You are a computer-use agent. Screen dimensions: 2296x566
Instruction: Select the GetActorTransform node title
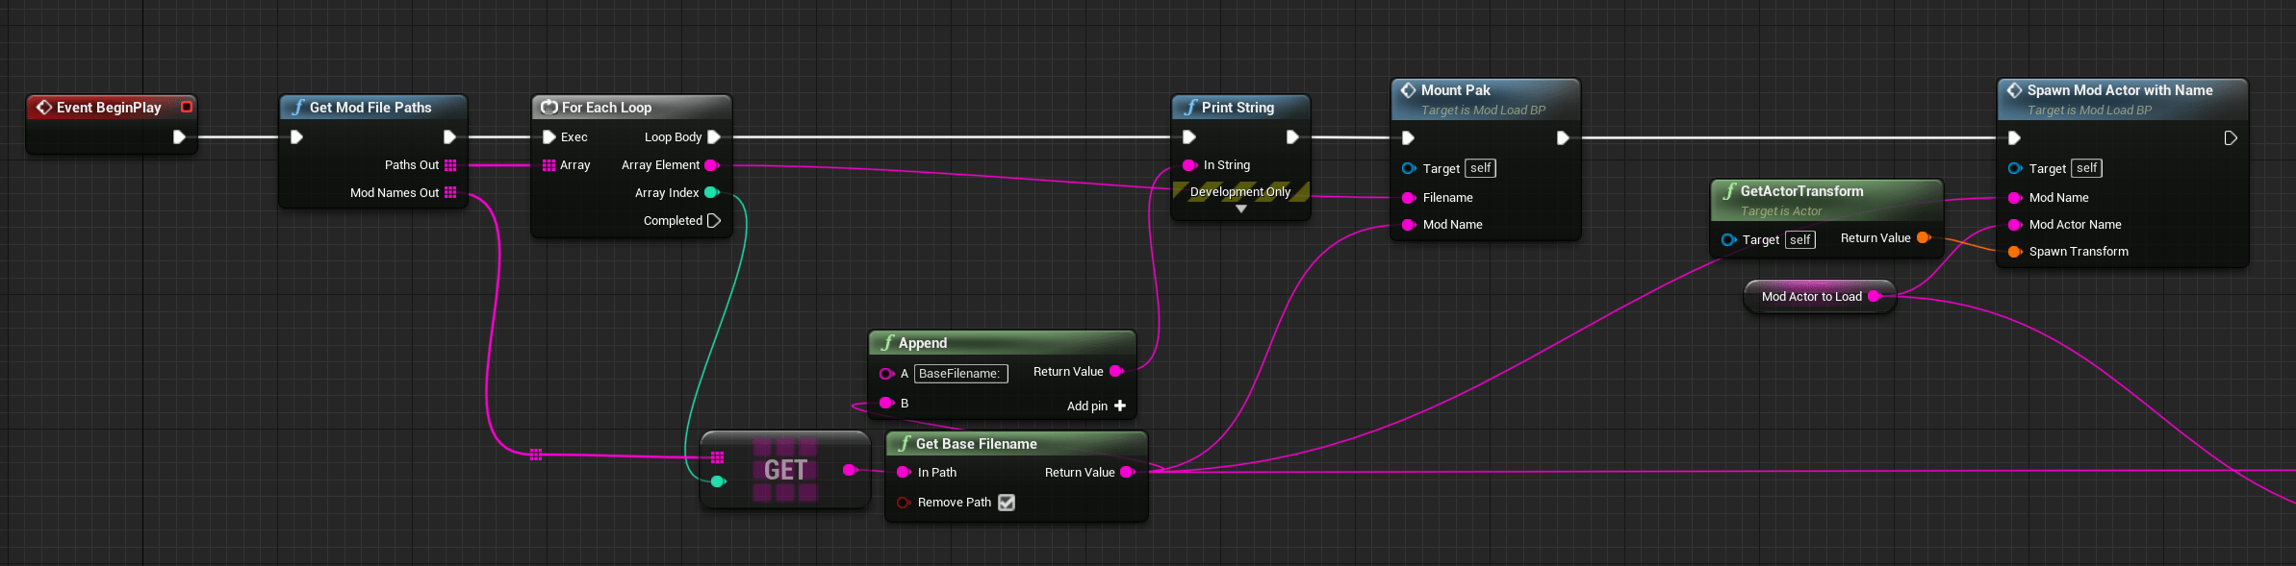tap(1802, 191)
